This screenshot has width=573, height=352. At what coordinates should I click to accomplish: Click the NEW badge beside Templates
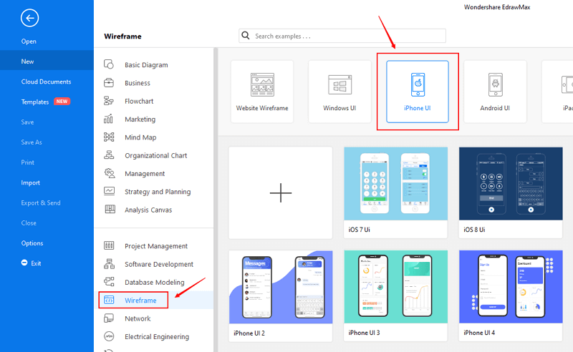click(x=62, y=101)
